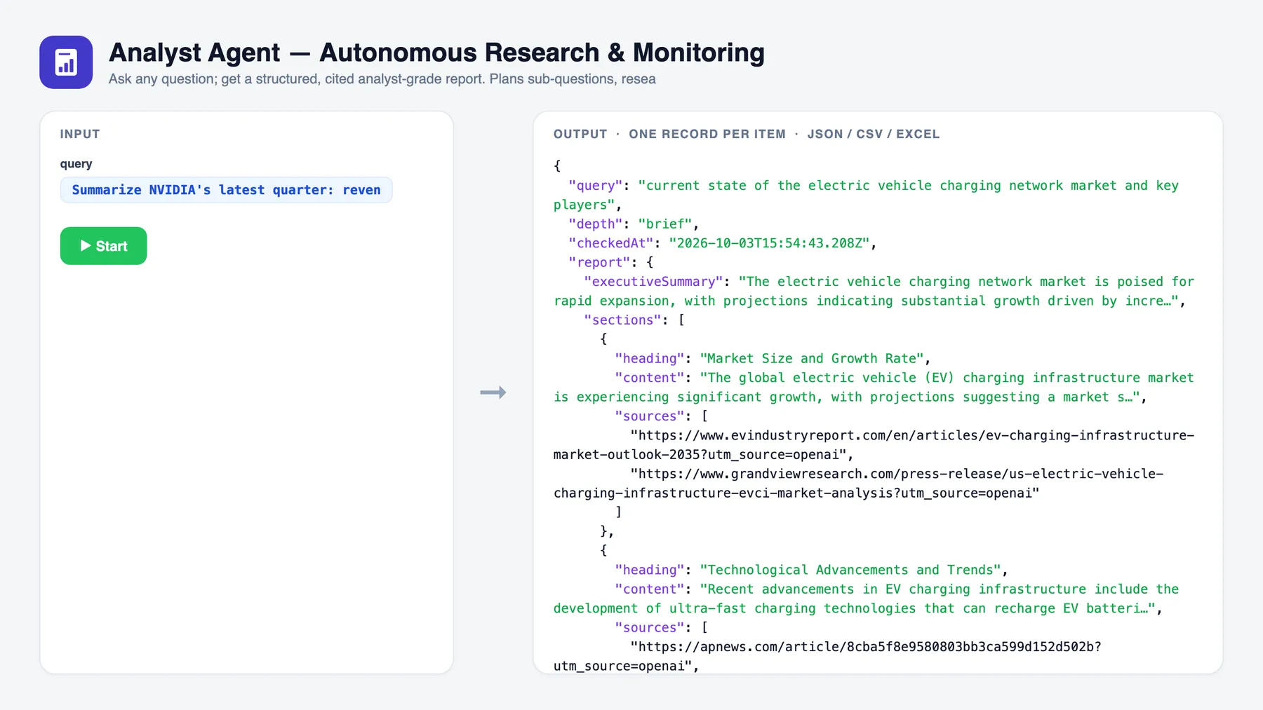Click the "sections": [ line
This screenshot has height=710, width=1263.
pos(634,320)
